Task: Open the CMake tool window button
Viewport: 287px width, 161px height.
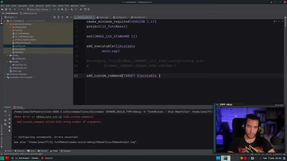Action: [54, 151]
